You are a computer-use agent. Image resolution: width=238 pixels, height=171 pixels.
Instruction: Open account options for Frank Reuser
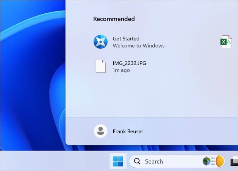coord(128,131)
